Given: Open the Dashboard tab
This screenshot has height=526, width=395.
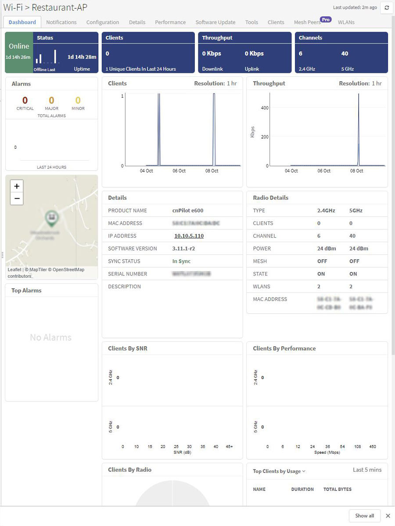Looking at the screenshot, I should (x=22, y=22).
